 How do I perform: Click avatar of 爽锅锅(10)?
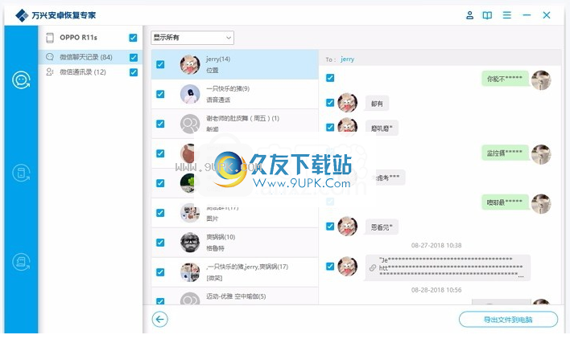click(190, 243)
